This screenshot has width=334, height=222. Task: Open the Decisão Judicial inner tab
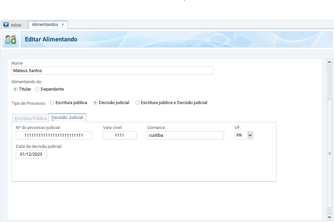67,118
